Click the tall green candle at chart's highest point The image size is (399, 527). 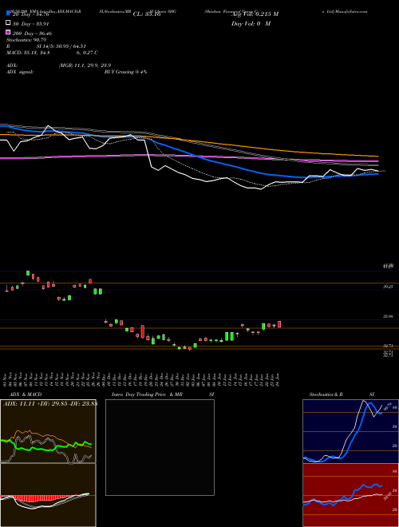pyautogui.click(x=28, y=273)
